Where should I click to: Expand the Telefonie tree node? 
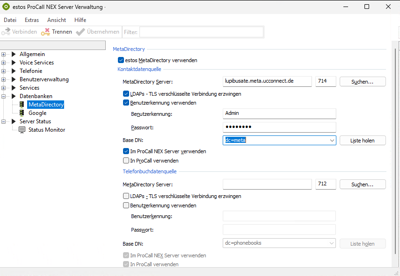coord(4,71)
